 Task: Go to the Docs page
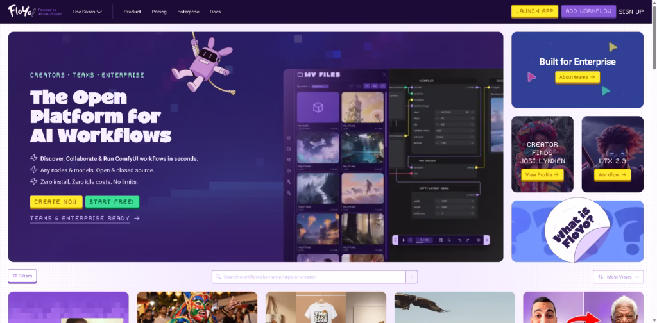coord(215,12)
